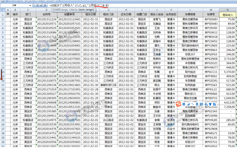Image resolution: width=237 pixels, height=148 pixels.
Task: Click the Cancel (X) formula entry button
Action: 38,5
